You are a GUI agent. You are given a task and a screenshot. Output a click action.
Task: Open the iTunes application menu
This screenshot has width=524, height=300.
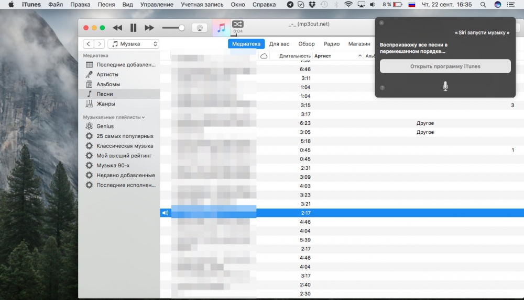click(31, 4)
